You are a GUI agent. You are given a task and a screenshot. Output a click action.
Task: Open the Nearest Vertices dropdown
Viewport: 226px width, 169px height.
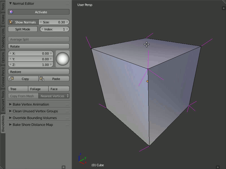click(x=54, y=96)
